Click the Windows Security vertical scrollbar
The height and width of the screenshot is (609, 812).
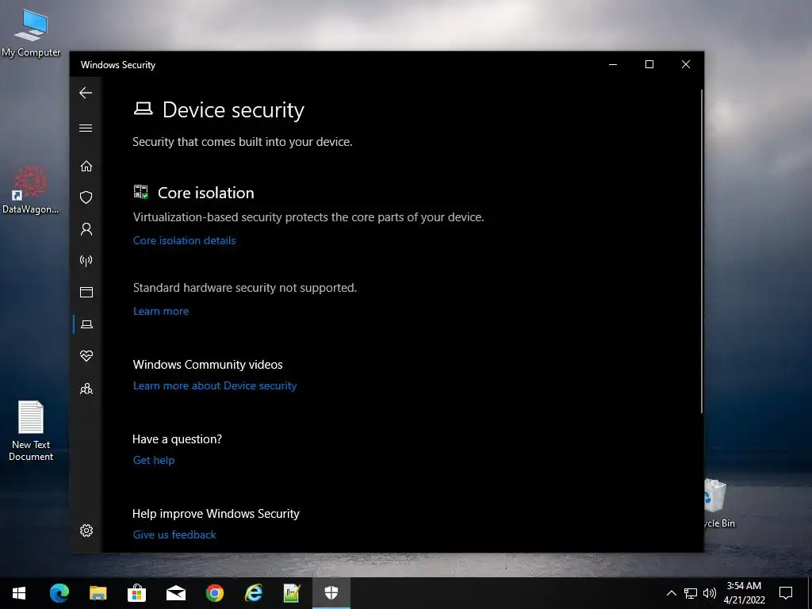pyautogui.click(x=702, y=251)
